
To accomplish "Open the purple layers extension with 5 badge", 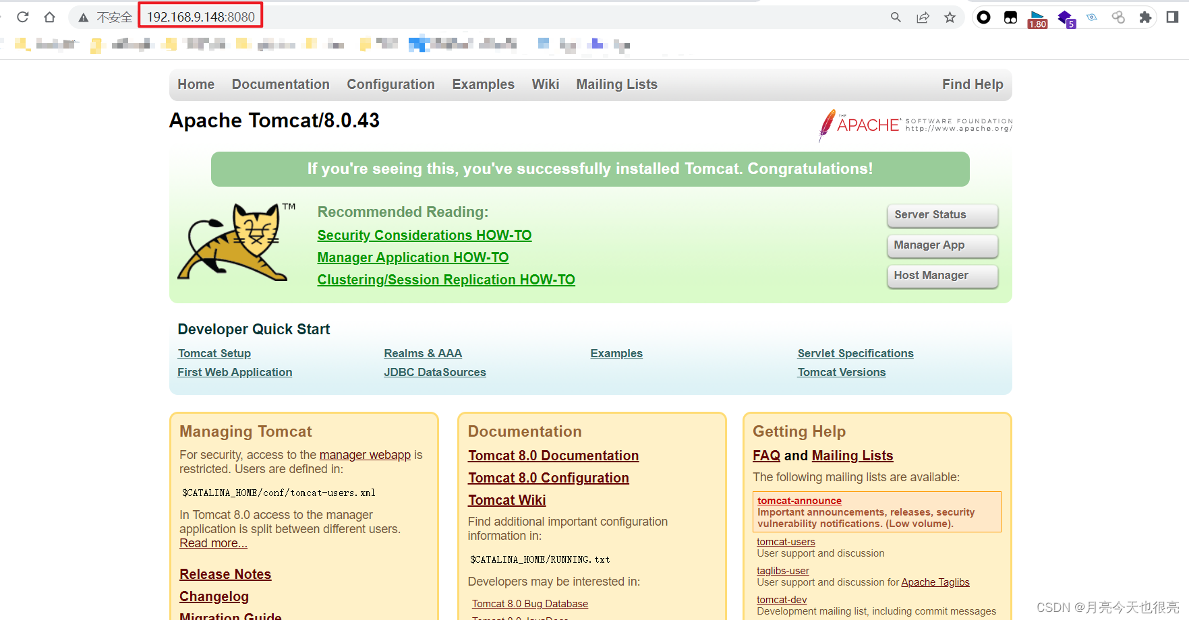I will [x=1066, y=18].
